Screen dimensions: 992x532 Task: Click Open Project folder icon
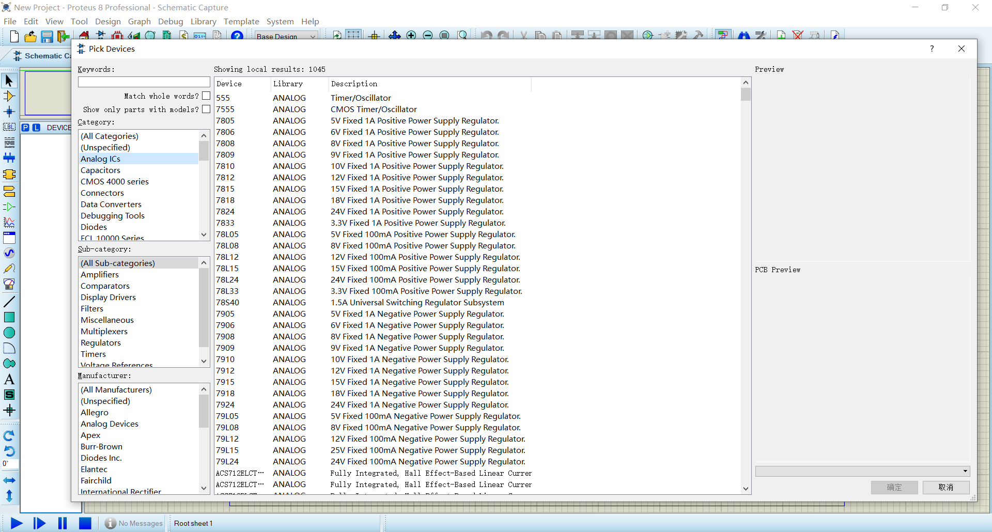point(30,36)
